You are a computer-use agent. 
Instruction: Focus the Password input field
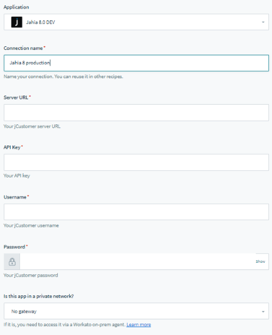coord(137,262)
